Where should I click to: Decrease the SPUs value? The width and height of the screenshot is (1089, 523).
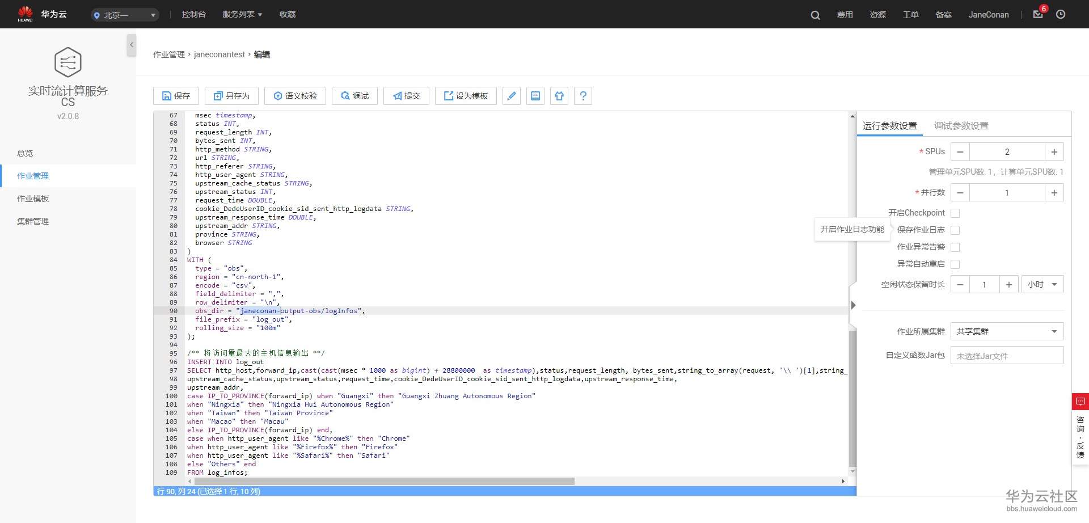pos(960,152)
